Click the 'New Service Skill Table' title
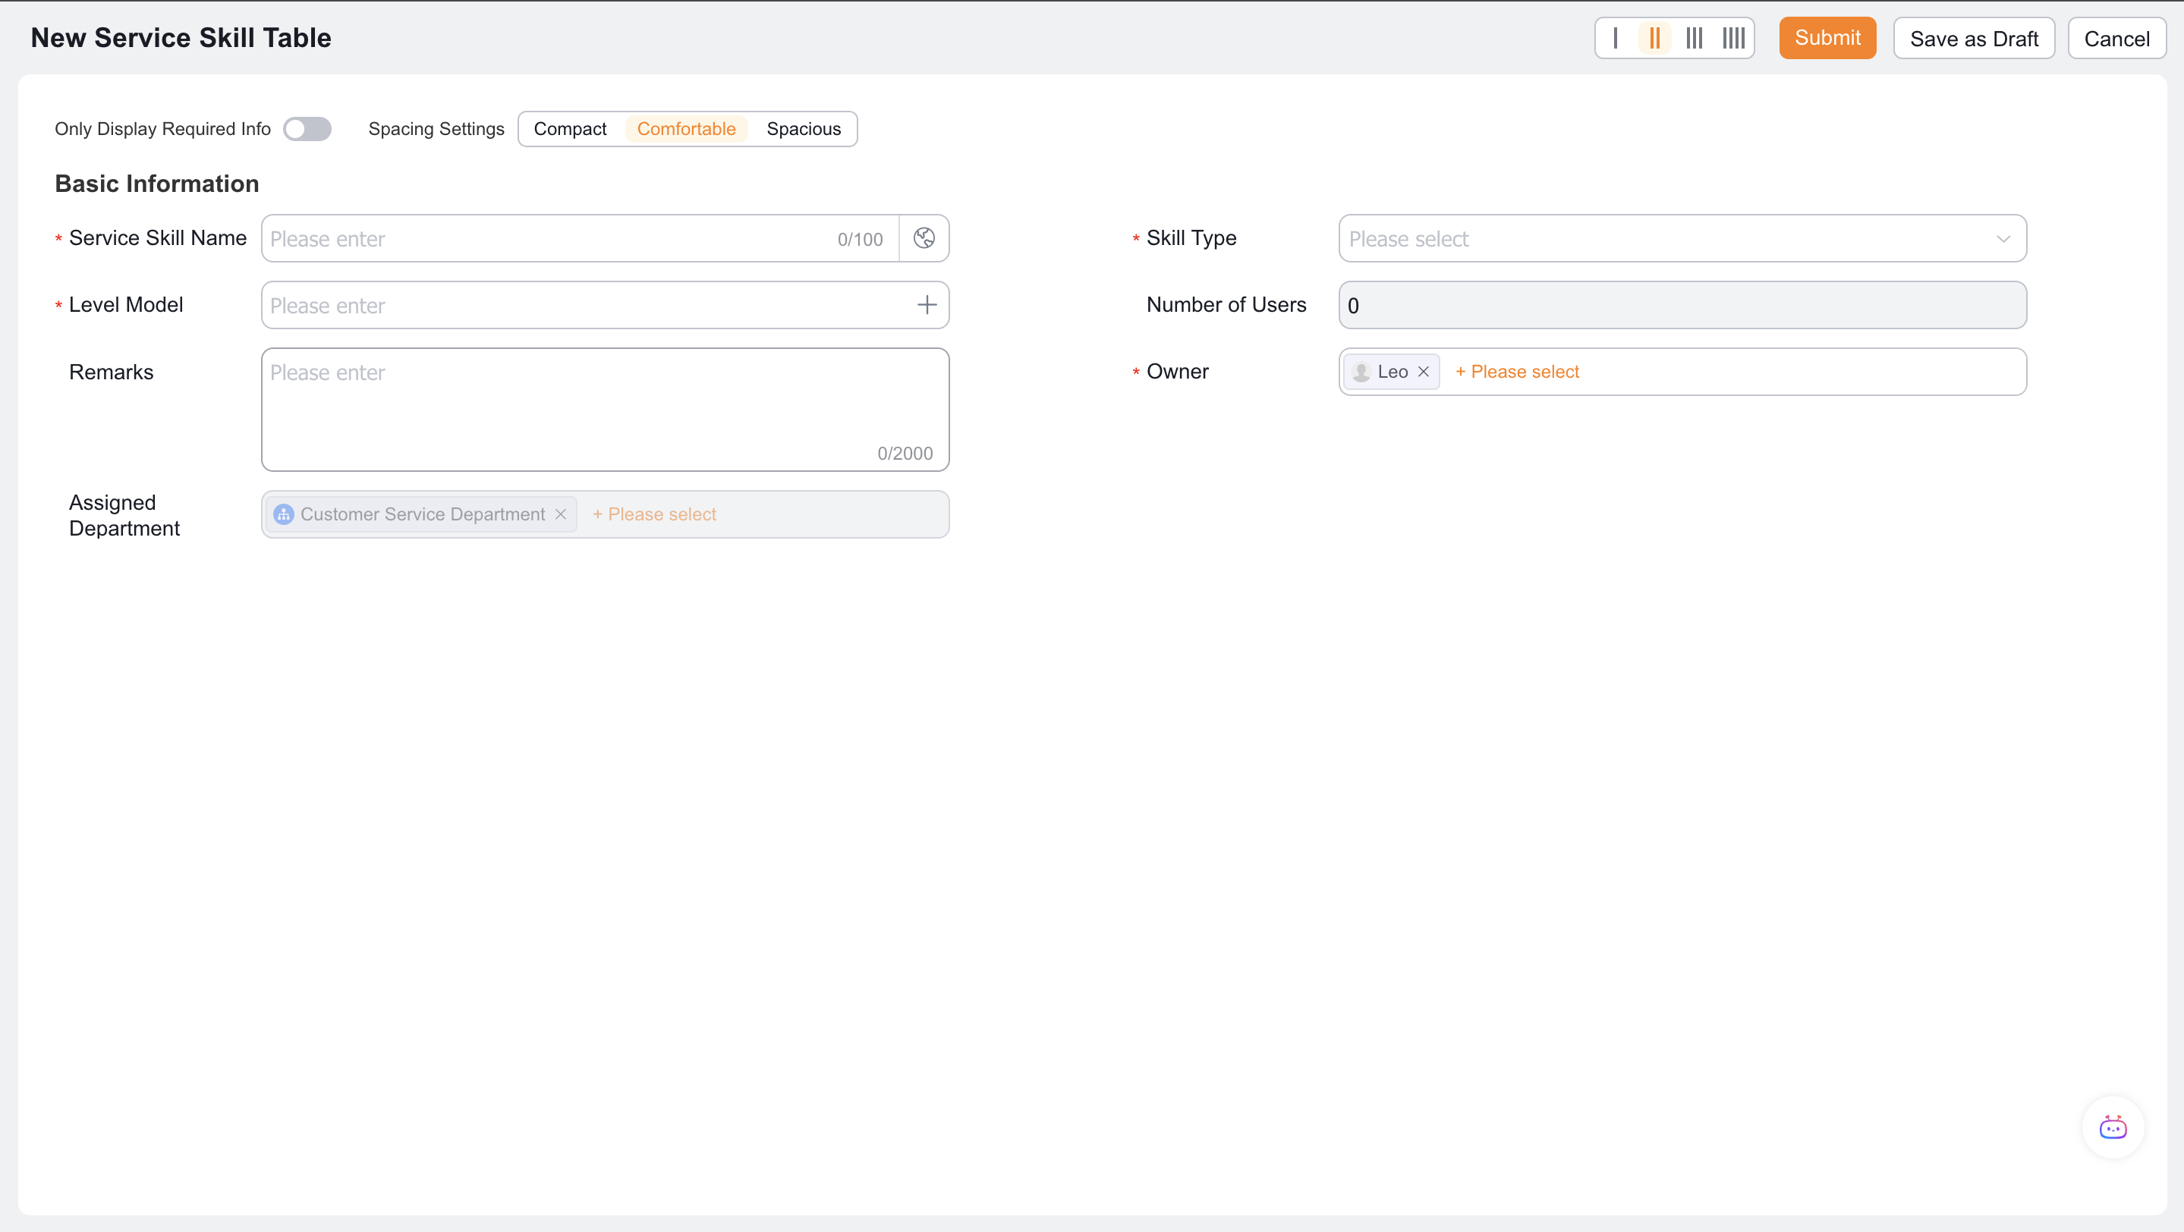Image resolution: width=2184 pixels, height=1232 pixels. (x=181, y=38)
